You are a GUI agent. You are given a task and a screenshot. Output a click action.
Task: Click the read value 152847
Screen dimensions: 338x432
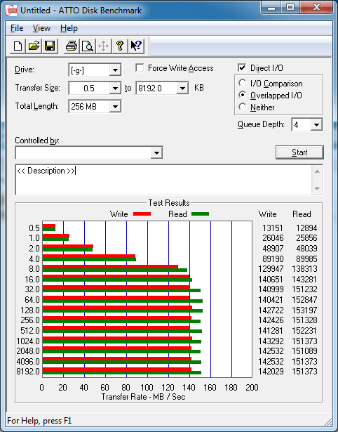[x=305, y=300]
